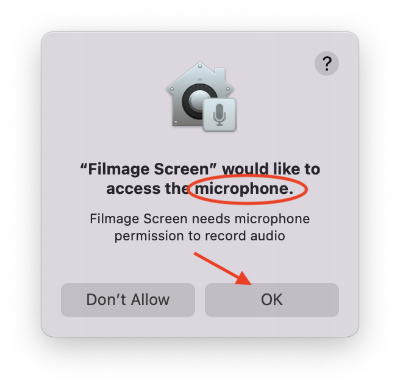The height and width of the screenshot is (388, 400).
Task: Click the microphone badge icon
Action: click(x=220, y=115)
